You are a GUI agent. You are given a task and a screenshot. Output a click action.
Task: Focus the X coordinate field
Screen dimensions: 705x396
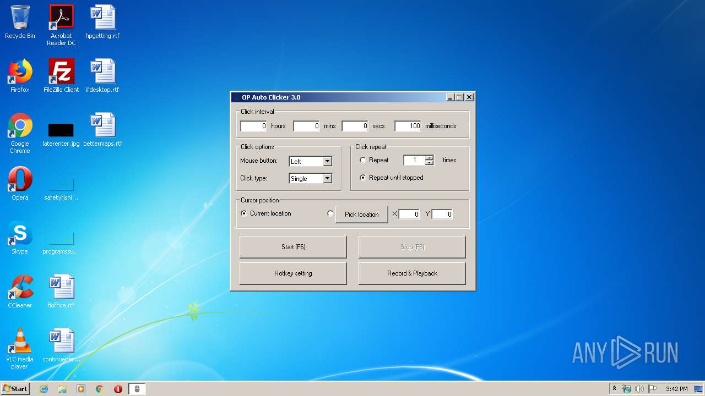[409, 215]
